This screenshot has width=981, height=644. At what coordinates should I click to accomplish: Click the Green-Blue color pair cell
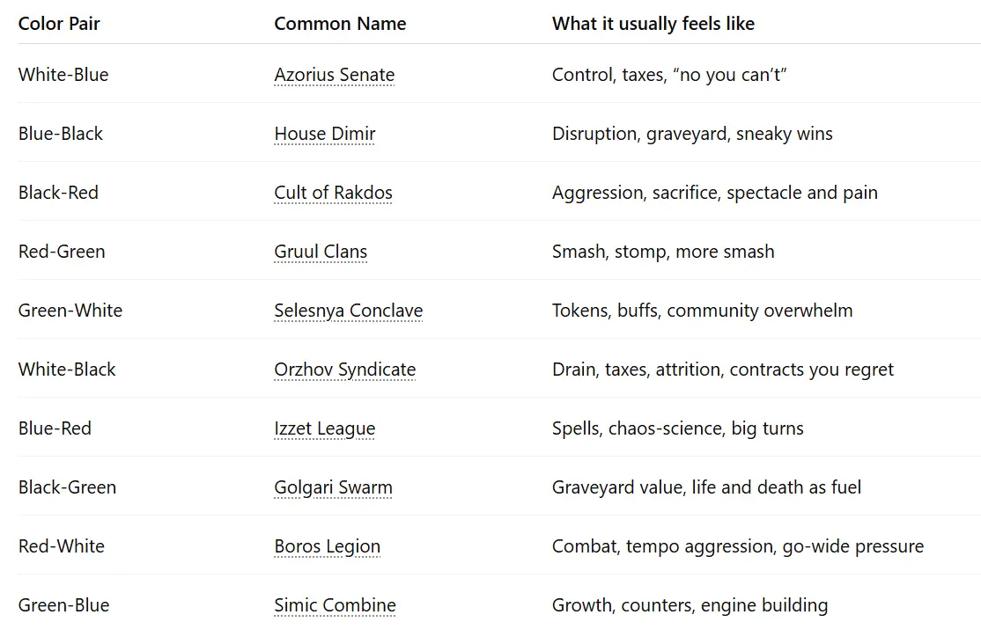click(63, 605)
